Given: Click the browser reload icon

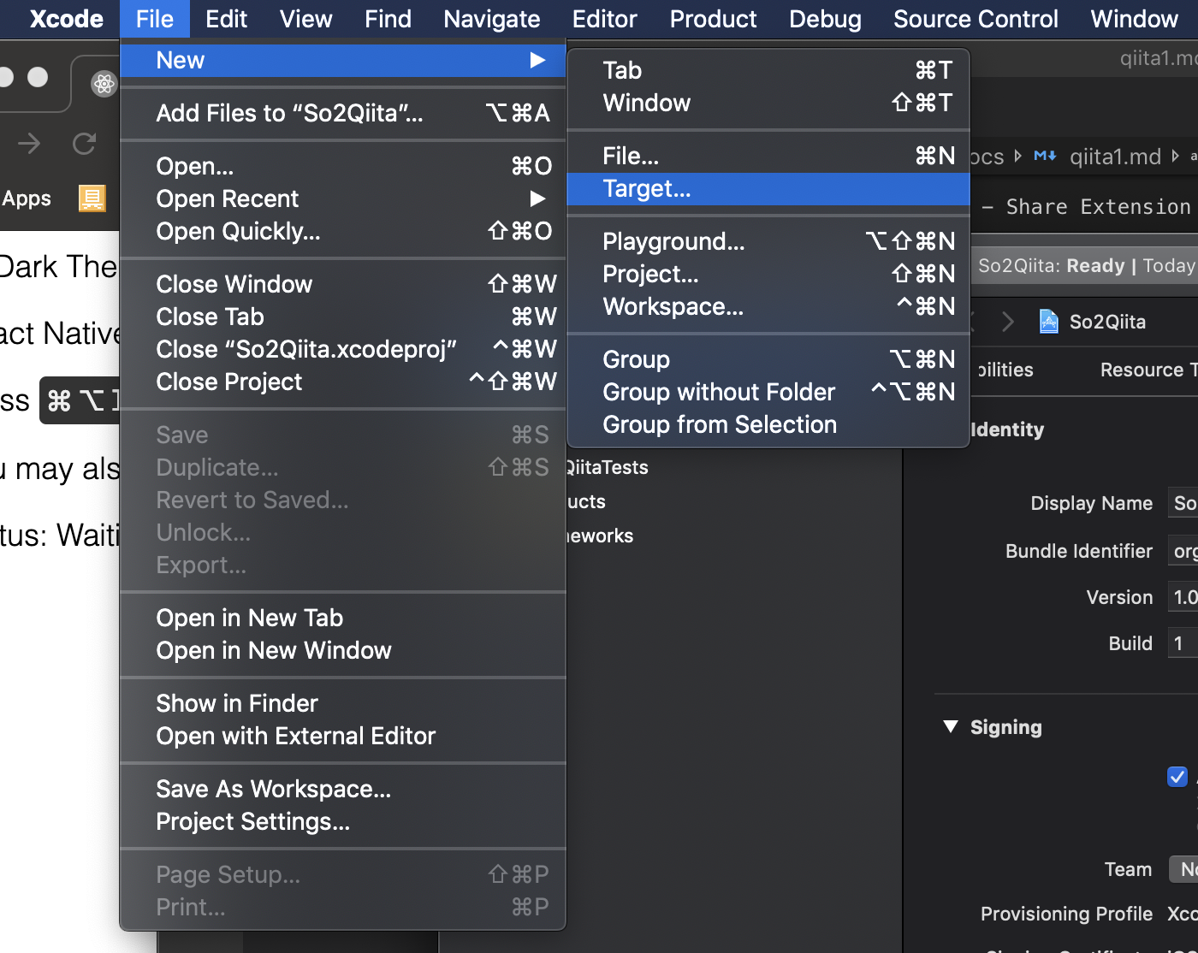Looking at the screenshot, I should coord(85,144).
